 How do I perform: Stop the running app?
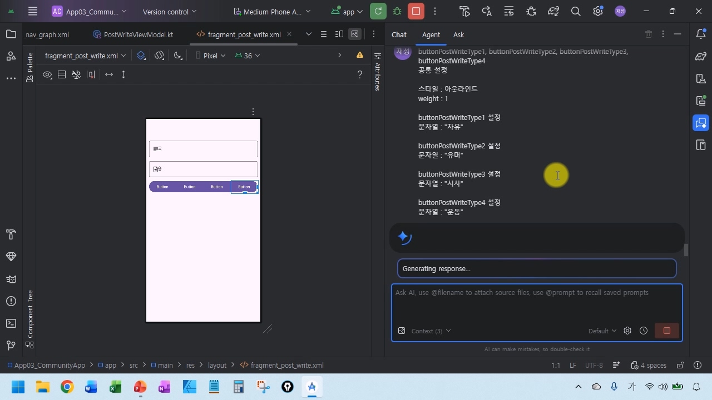pyautogui.click(x=416, y=11)
